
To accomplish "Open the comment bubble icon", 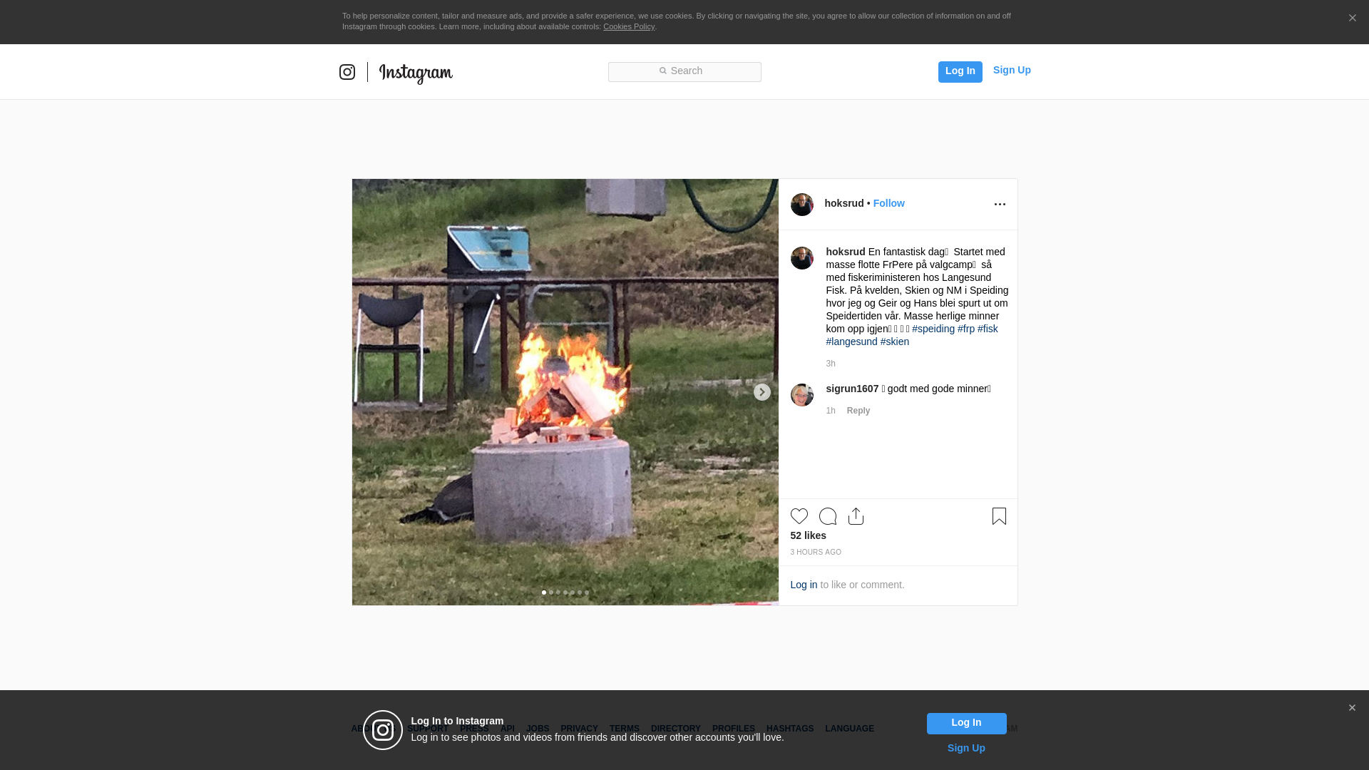I will tap(828, 516).
